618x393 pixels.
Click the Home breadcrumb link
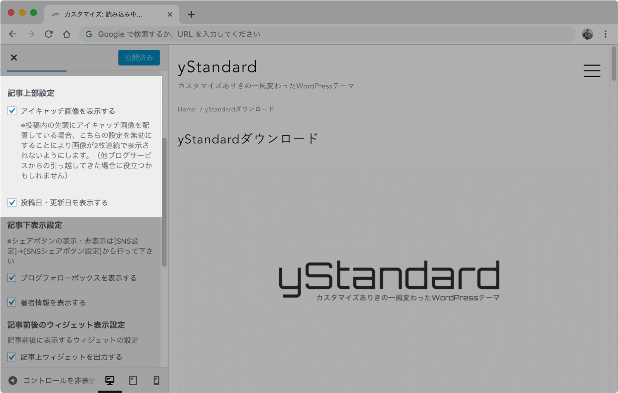coord(187,109)
